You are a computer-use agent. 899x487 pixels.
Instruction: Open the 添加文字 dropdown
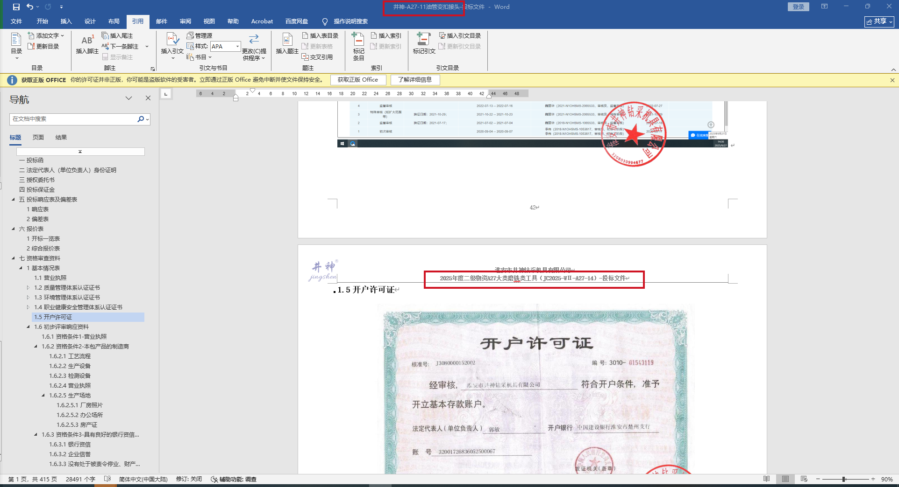(x=46, y=35)
